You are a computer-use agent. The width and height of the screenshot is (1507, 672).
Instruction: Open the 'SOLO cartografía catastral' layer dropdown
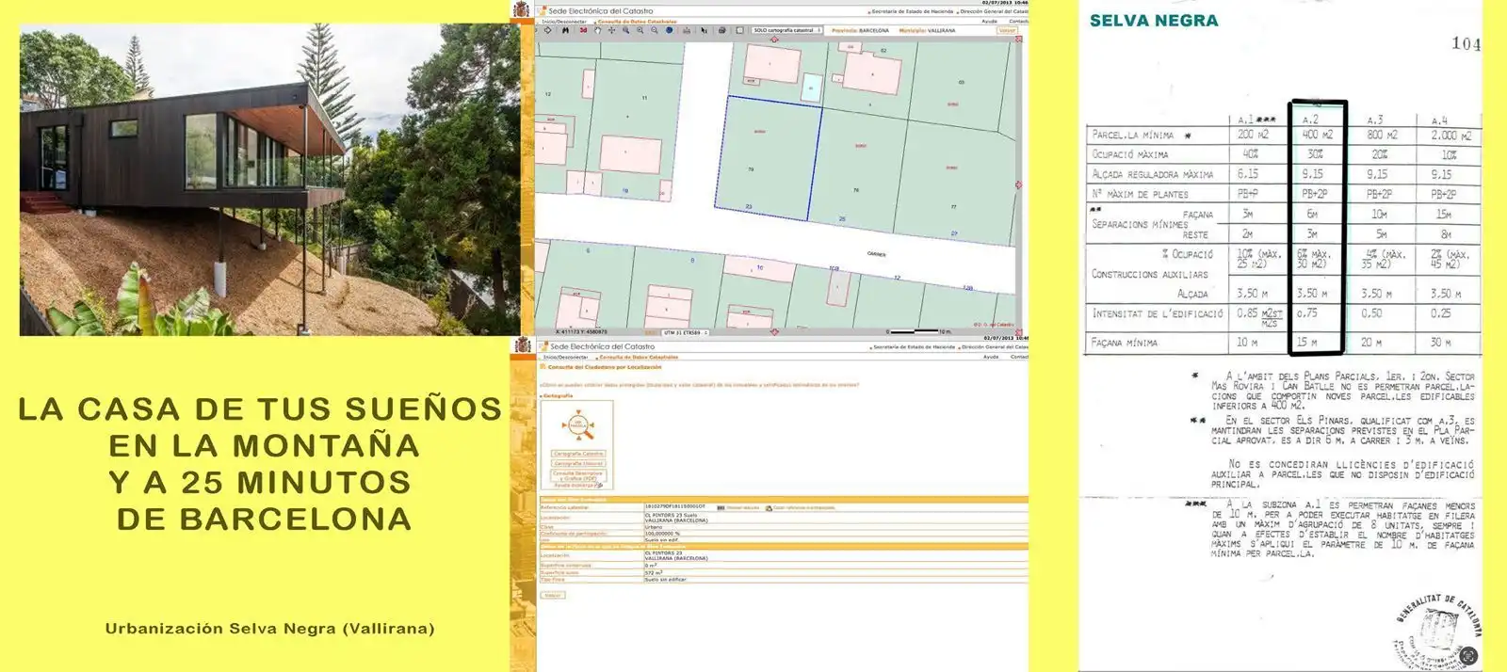pyautogui.click(x=786, y=30)
